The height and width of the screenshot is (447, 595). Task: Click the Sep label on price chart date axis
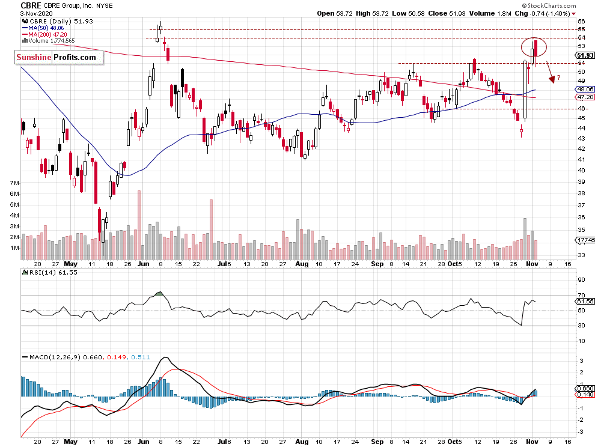pos(377,264)
